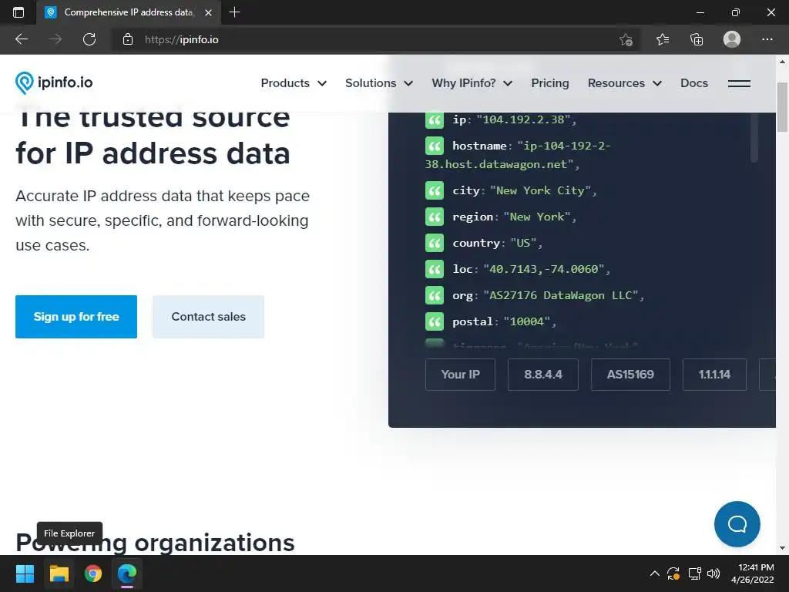Click the "AS27176 DataWagon LLC" value
This screenshot has height=592, width=789.
(x=561, y=295)
